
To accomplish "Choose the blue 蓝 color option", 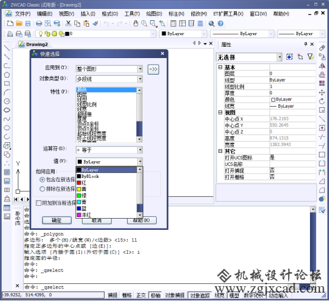I will click(106, 209).
